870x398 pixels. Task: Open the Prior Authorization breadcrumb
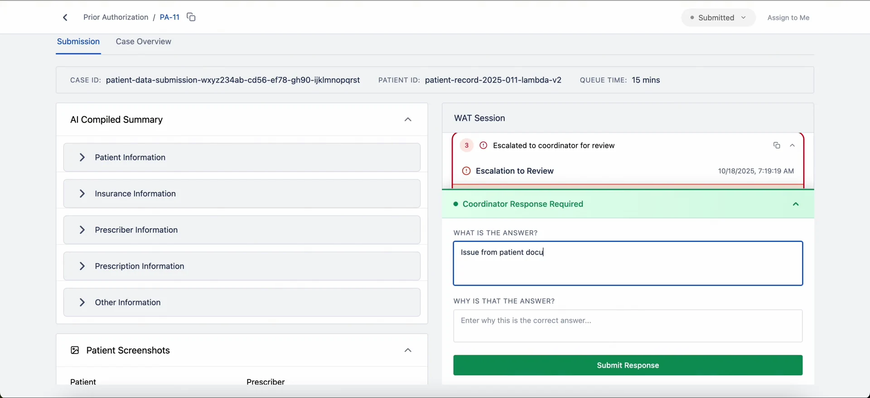[x=116, y=17]
